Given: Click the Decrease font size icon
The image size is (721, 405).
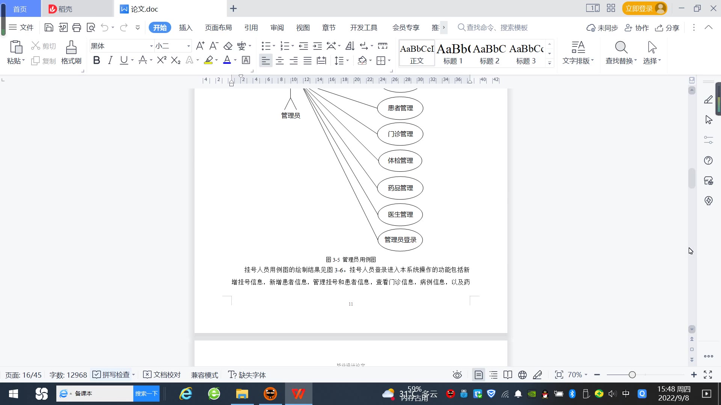Looking at the screenshot, I should click(214, 46).
